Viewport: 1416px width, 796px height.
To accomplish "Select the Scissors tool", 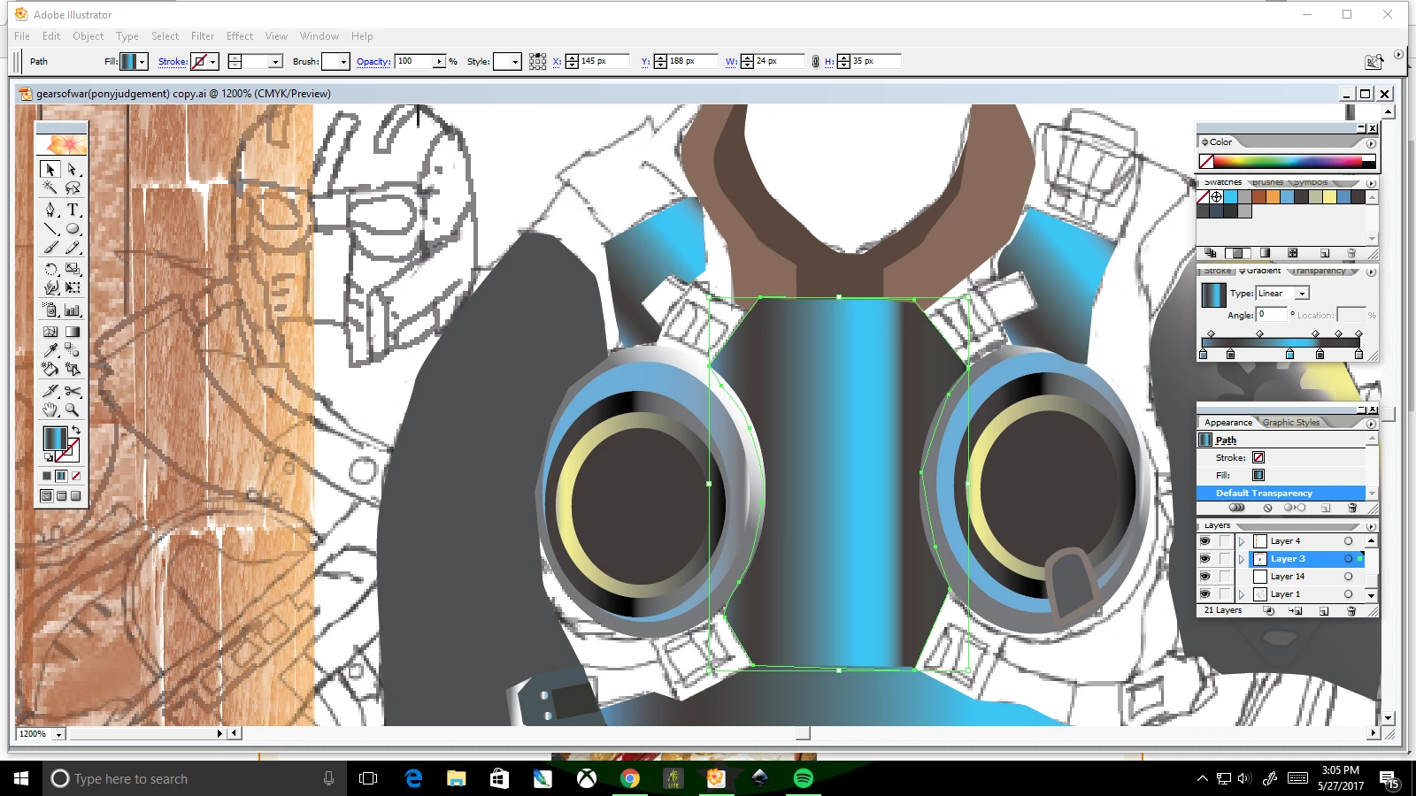I will 73,391.
